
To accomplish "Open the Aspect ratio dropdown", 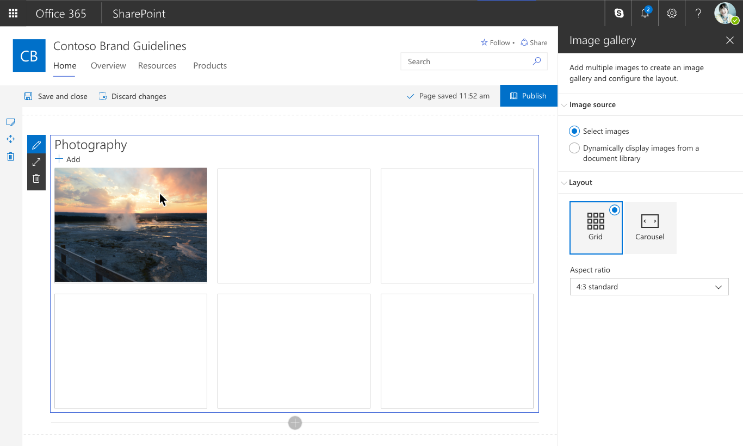I will [x=649, y=287].
